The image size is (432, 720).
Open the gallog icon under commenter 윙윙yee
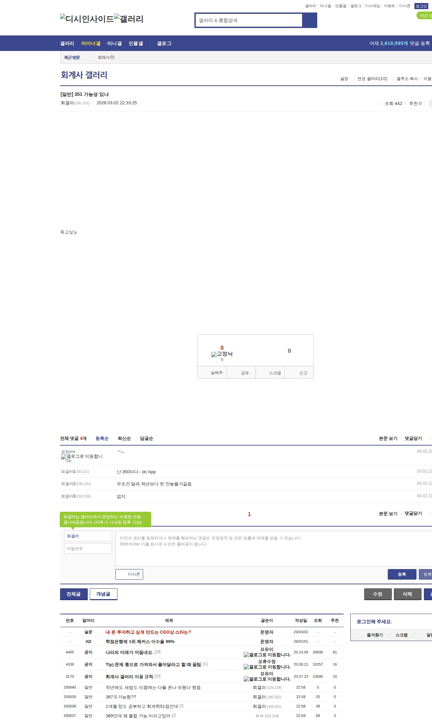82,458
